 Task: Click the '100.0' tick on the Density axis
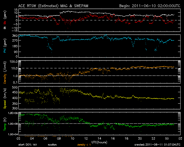coord(14,62)
